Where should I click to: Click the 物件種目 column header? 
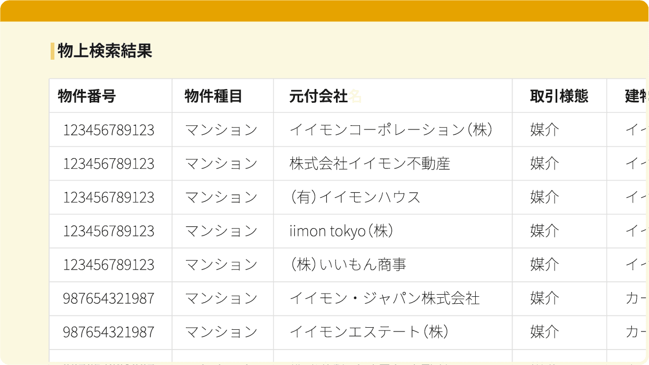pyautogui.click(x=213, y=96)
